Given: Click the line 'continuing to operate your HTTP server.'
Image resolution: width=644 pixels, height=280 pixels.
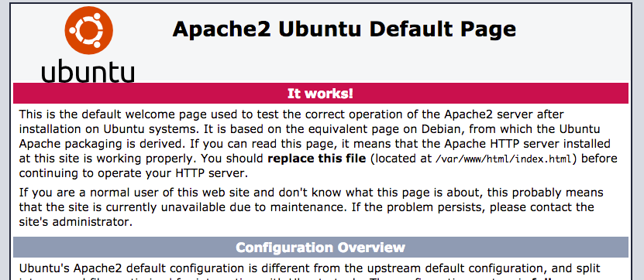Looking at the screenshot, I should 133,173.
